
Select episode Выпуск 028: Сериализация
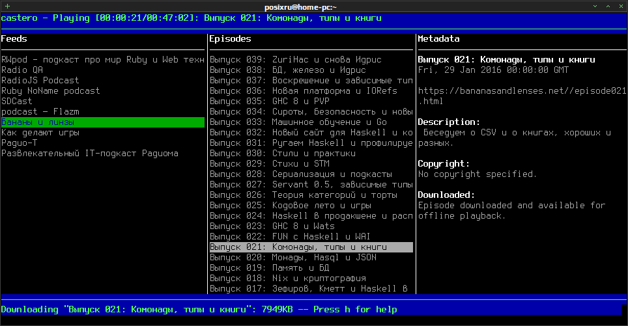pos(301,174)
